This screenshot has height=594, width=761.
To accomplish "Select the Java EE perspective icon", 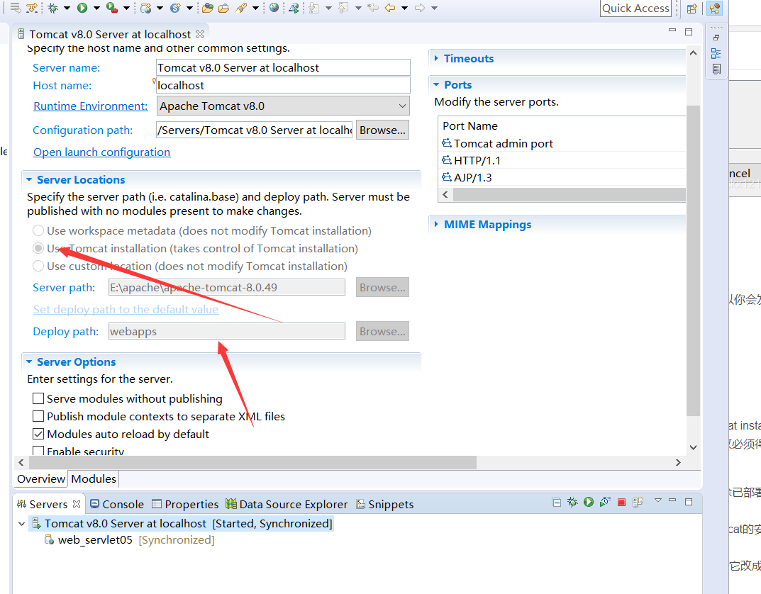I will pos(714,9).
